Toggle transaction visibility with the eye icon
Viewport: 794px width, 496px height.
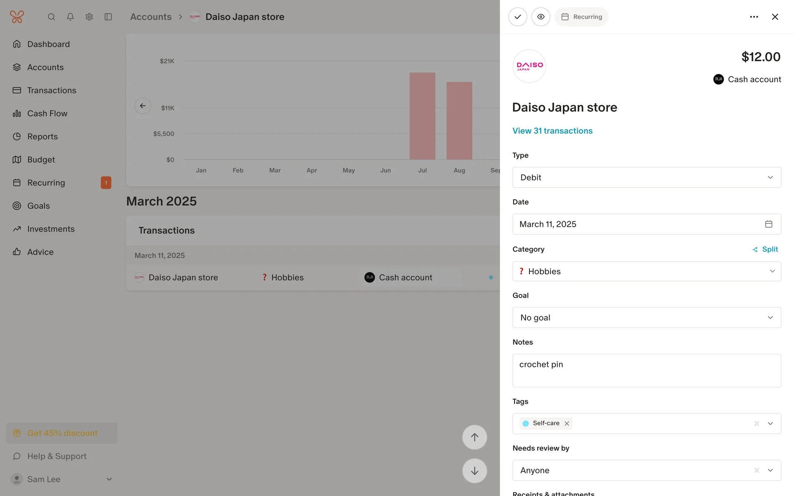click(540, 17)
